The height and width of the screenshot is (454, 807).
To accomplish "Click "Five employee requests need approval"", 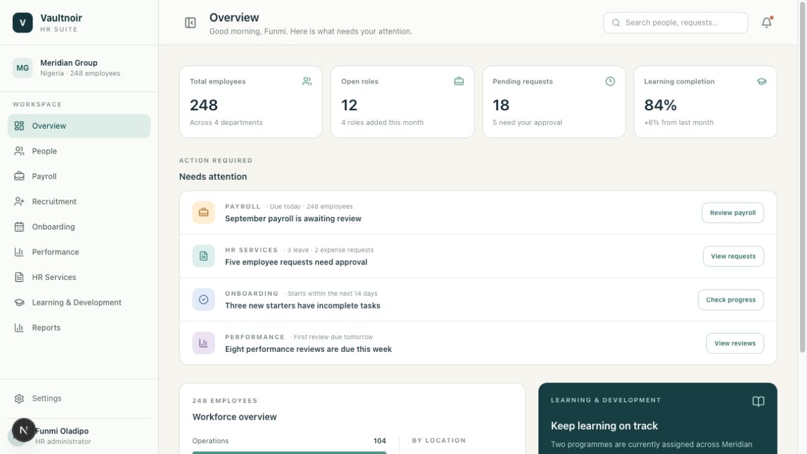I will tap(296, 262).
